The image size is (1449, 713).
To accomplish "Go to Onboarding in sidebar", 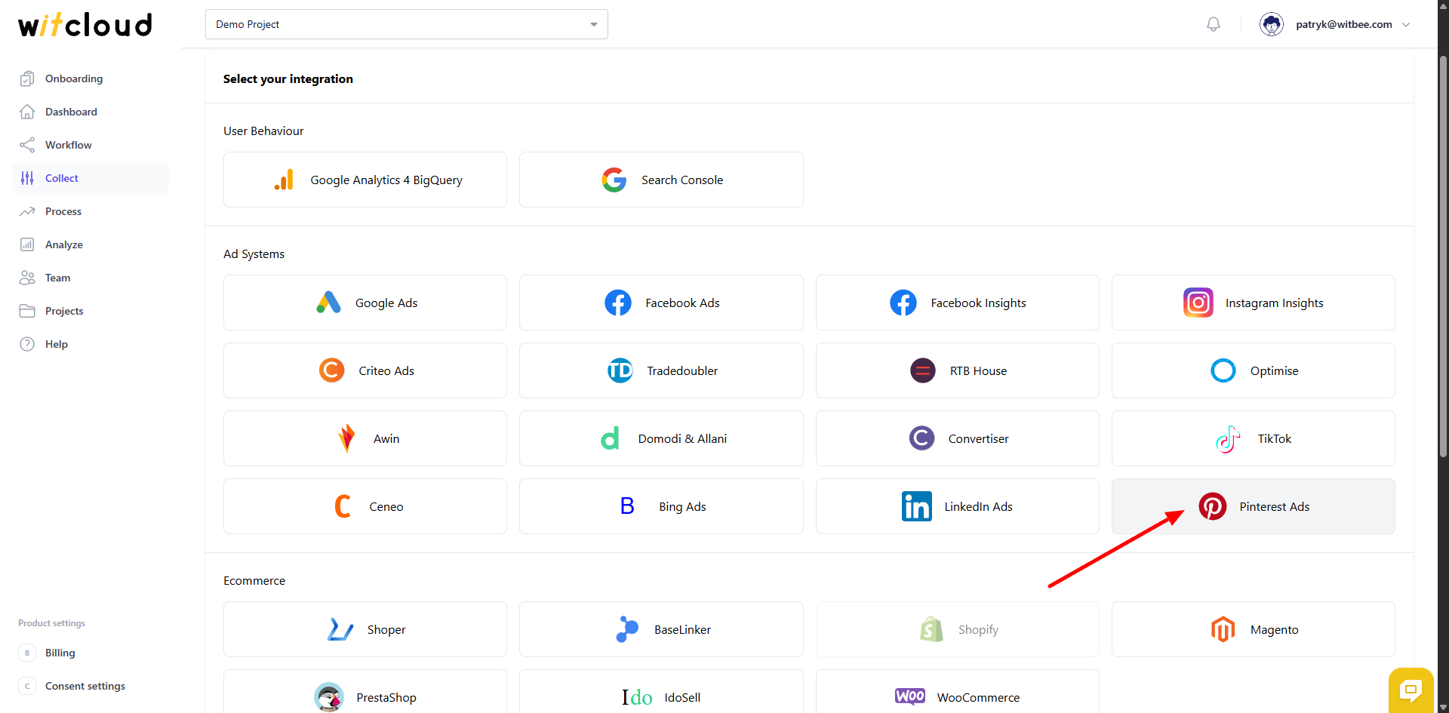I will click(91, 78).
